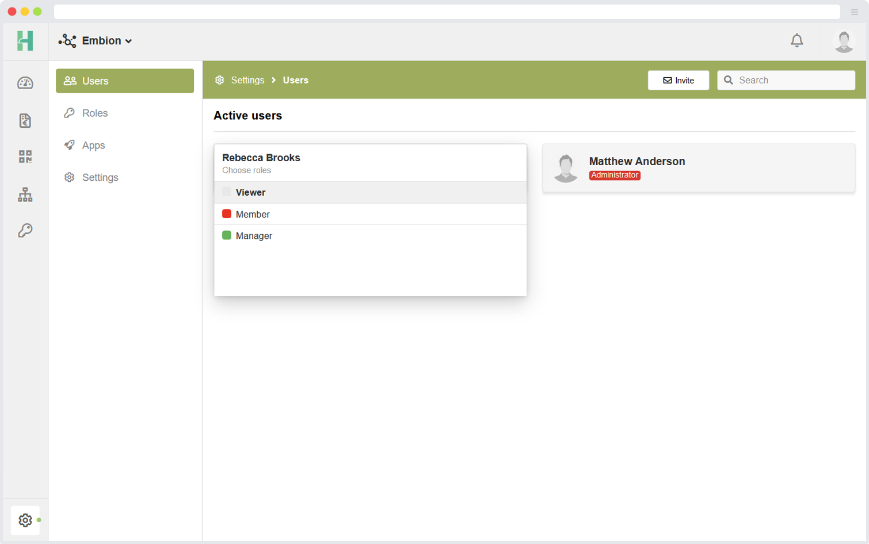Click the QR code grid icon
Image resolution: width=869 pixels, height=544 pixels.
click(x=25, y=157)
